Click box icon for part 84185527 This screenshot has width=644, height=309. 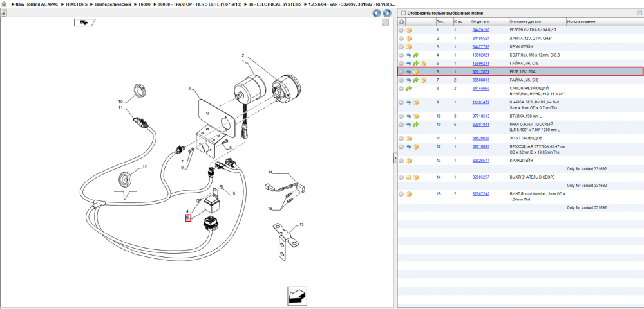click(x=409, y=39)
